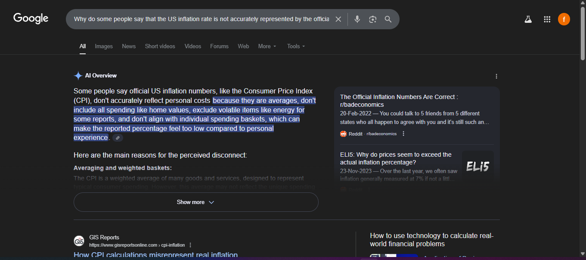Click the AI Overview sparkle icon

pyautogui.click(x=78, y=76)
